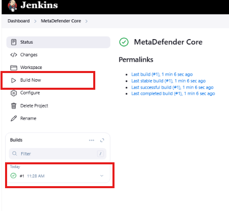Open Builds panel three-dots options
Screen dimensions: 229x211
pyautogui.click(x=92, y=140)
